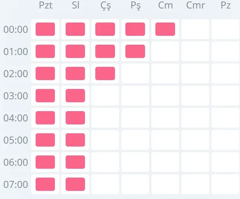Viewport: 240px width, 199px height.
Task: Deselect the Çş 02:00 schedule cell
Action: pos(105,73)
